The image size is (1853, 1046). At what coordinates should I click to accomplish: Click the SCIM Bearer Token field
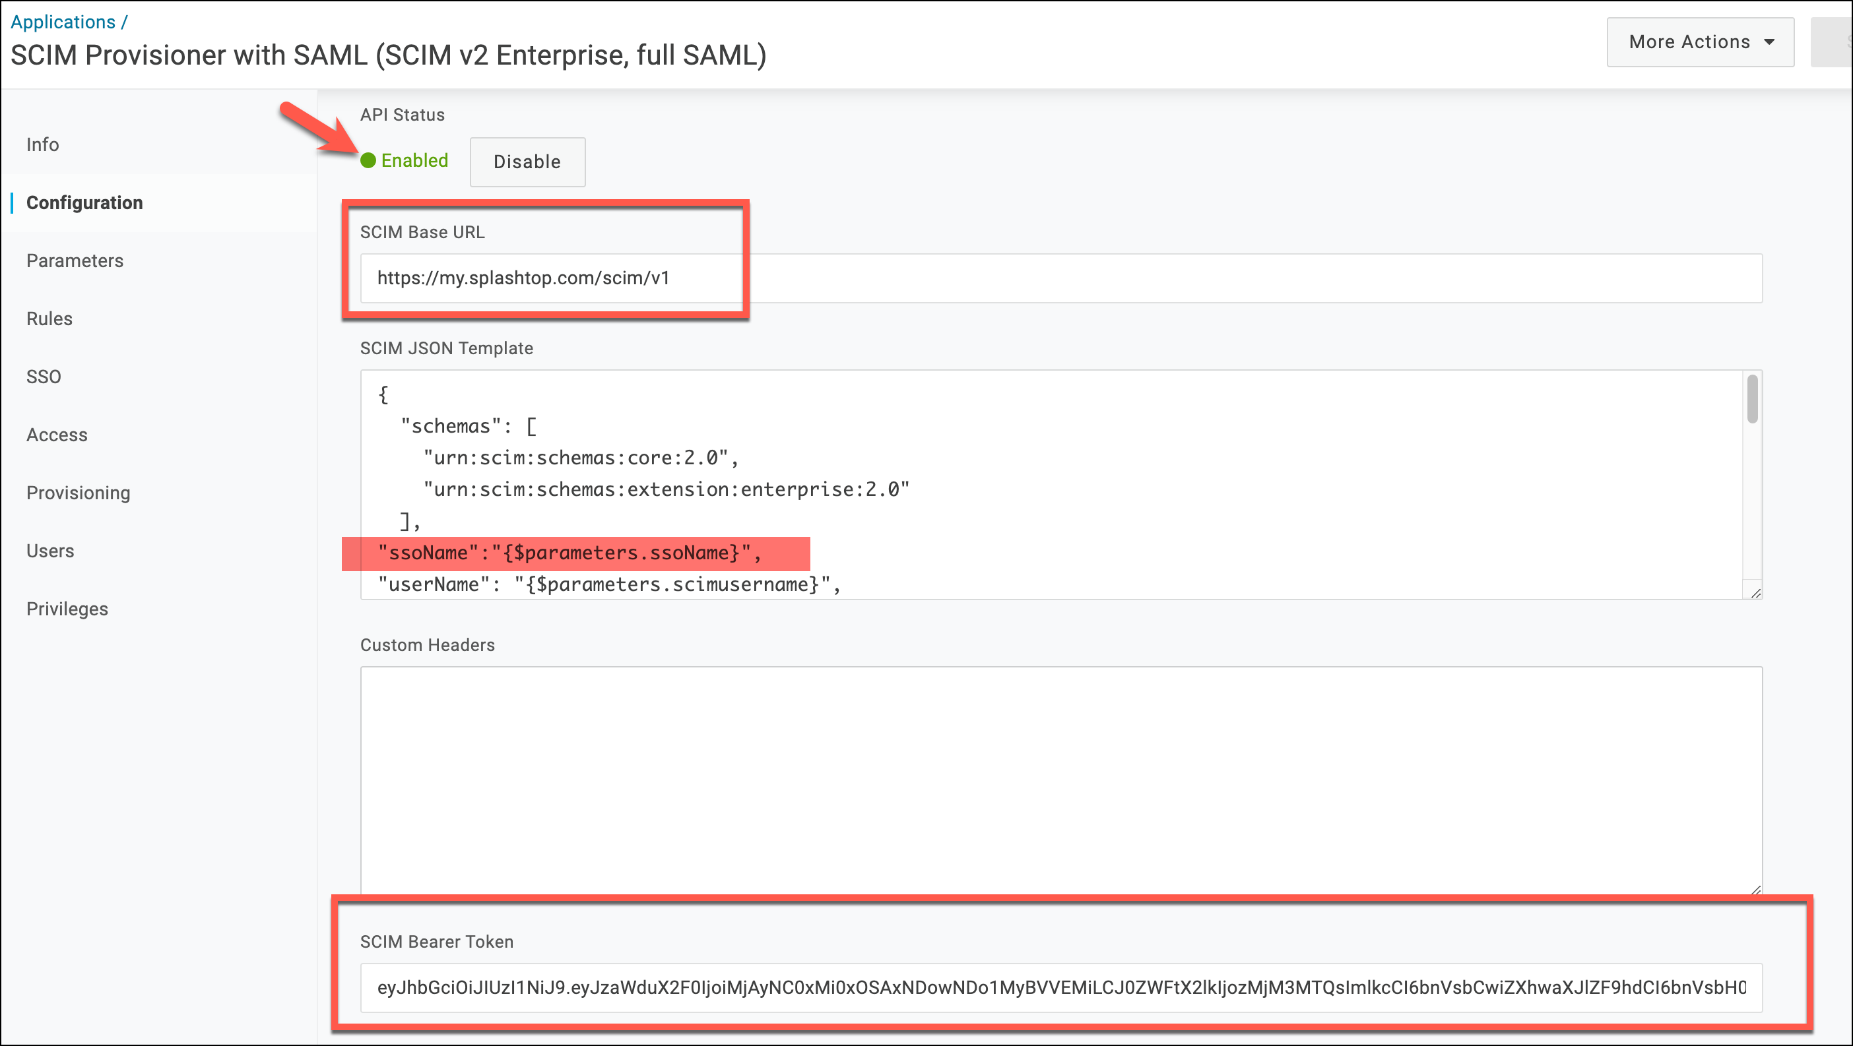click(x=1061, y=988)
